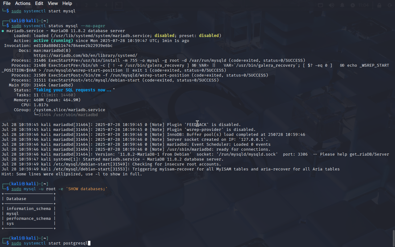395x247 pixels.
Task: Open the Help menu
Action: point(67,3)
